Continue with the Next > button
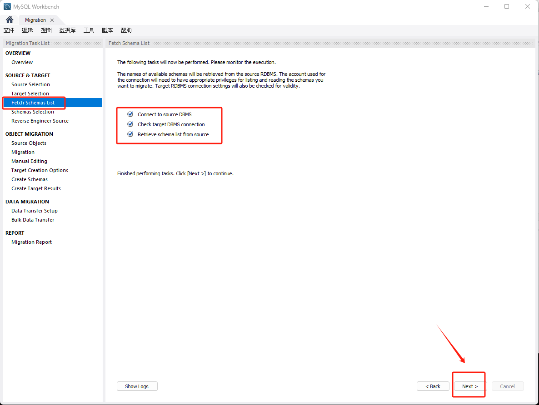Screen dimensions: 539x405 coord(470,386)
